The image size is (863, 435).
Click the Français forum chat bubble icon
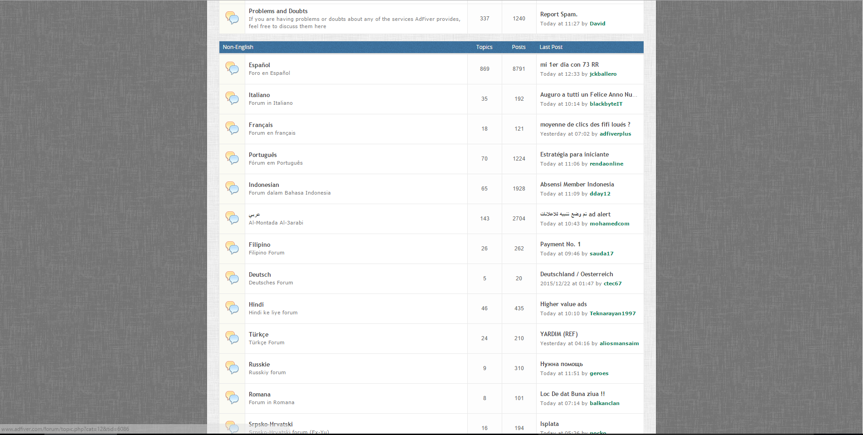click(x=232, y=128)
